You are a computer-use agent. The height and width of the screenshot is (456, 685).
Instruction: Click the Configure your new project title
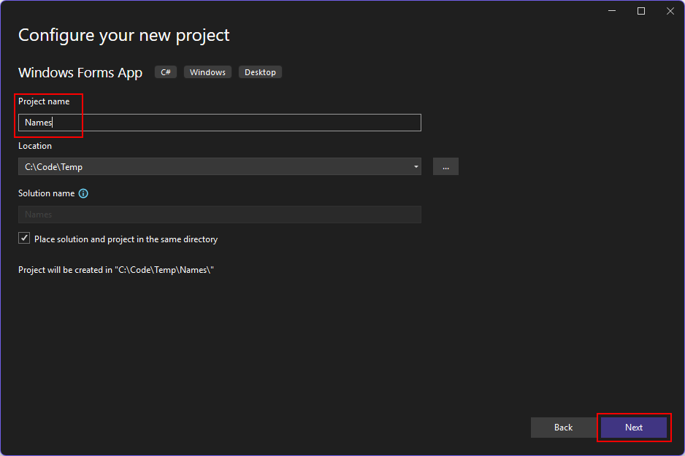(x=123, y=34)
